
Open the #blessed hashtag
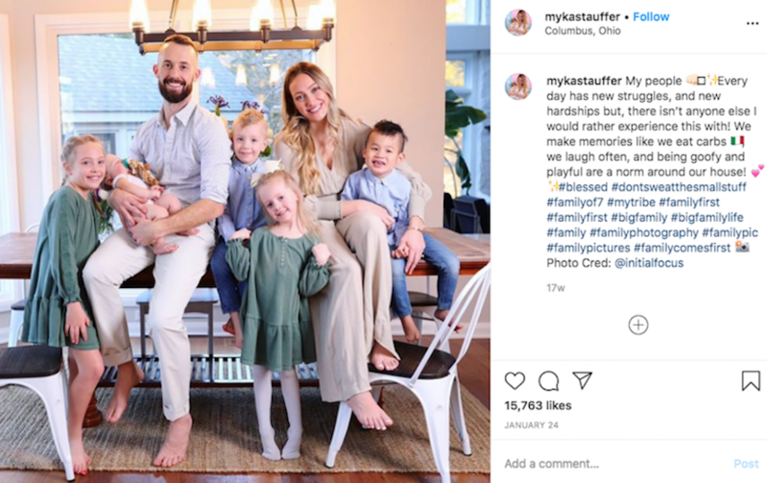click(583, 187)
